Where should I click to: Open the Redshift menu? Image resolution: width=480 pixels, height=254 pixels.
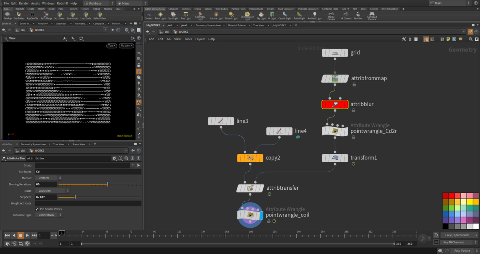(63, 3)
